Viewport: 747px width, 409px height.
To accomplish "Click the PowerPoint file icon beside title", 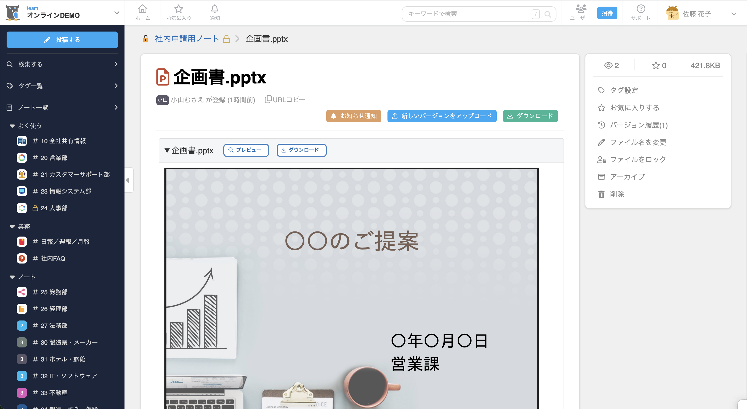I will [163, 77].
